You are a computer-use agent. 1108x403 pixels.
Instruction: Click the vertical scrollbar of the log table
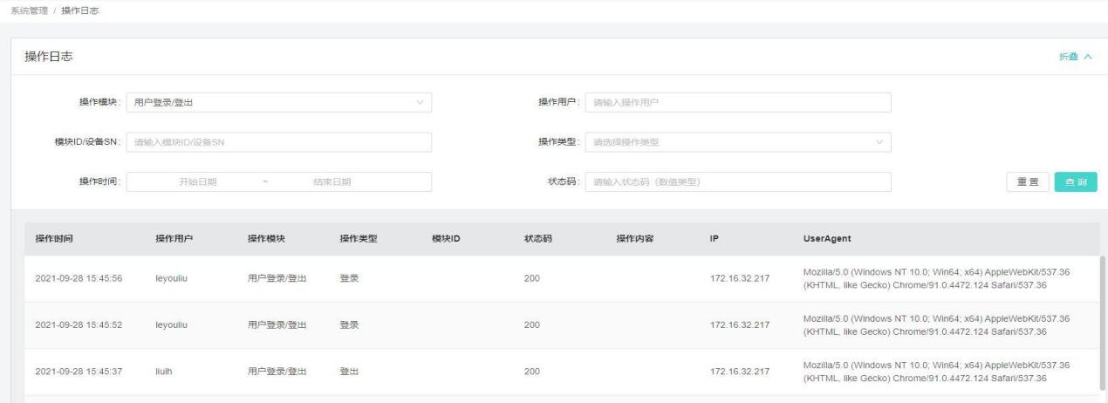click(1103, 323)
